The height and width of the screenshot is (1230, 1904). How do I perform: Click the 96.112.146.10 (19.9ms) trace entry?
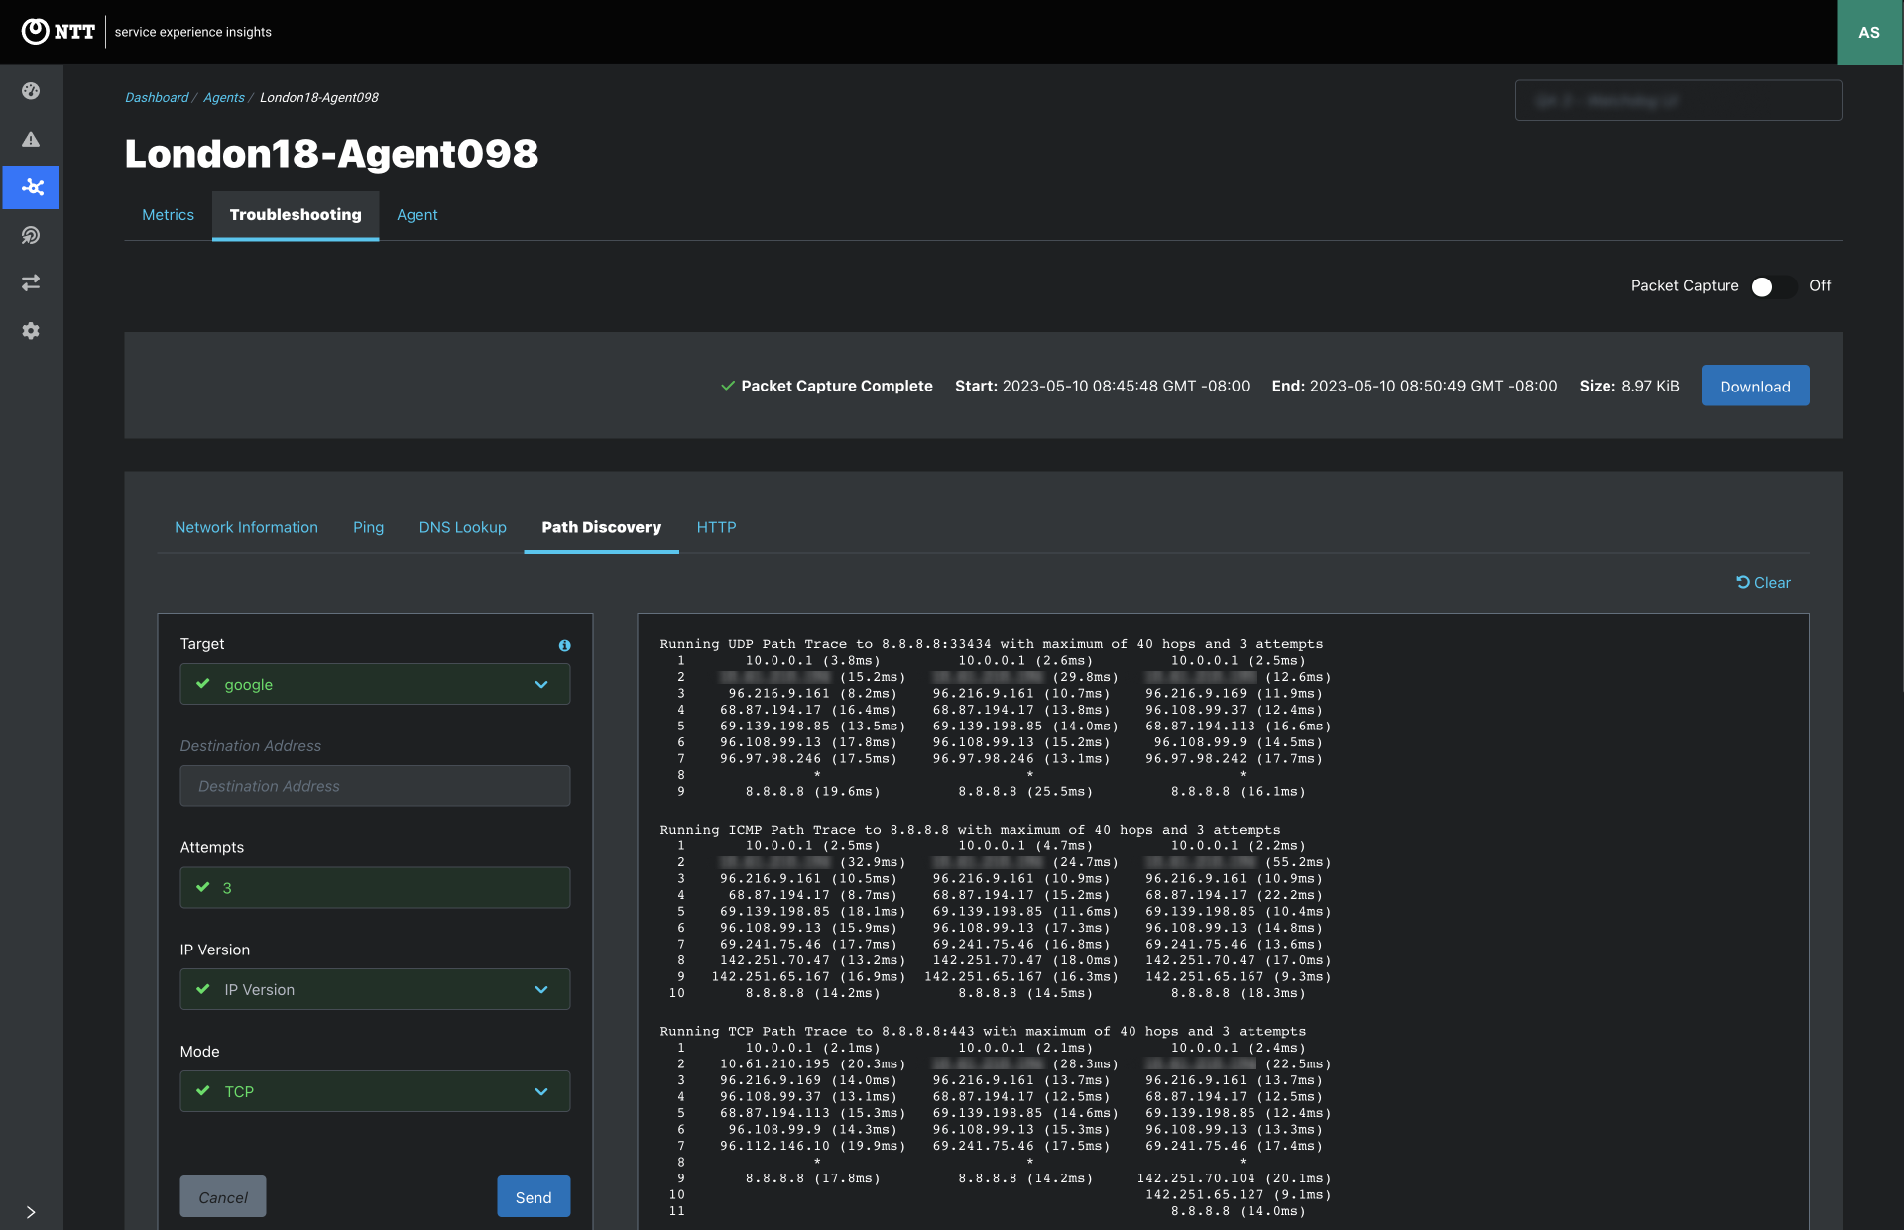(x=812, y=1146)
